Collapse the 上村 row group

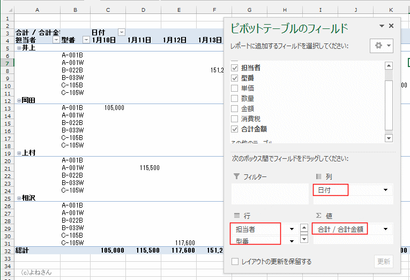19,153
